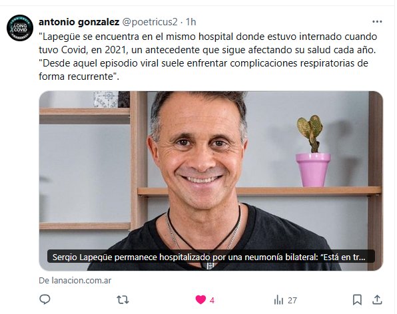Open the Sergio Lapegüe article image
Image resolution: width=397 pixels, height=314 pixels.
[x=211, y=181]
